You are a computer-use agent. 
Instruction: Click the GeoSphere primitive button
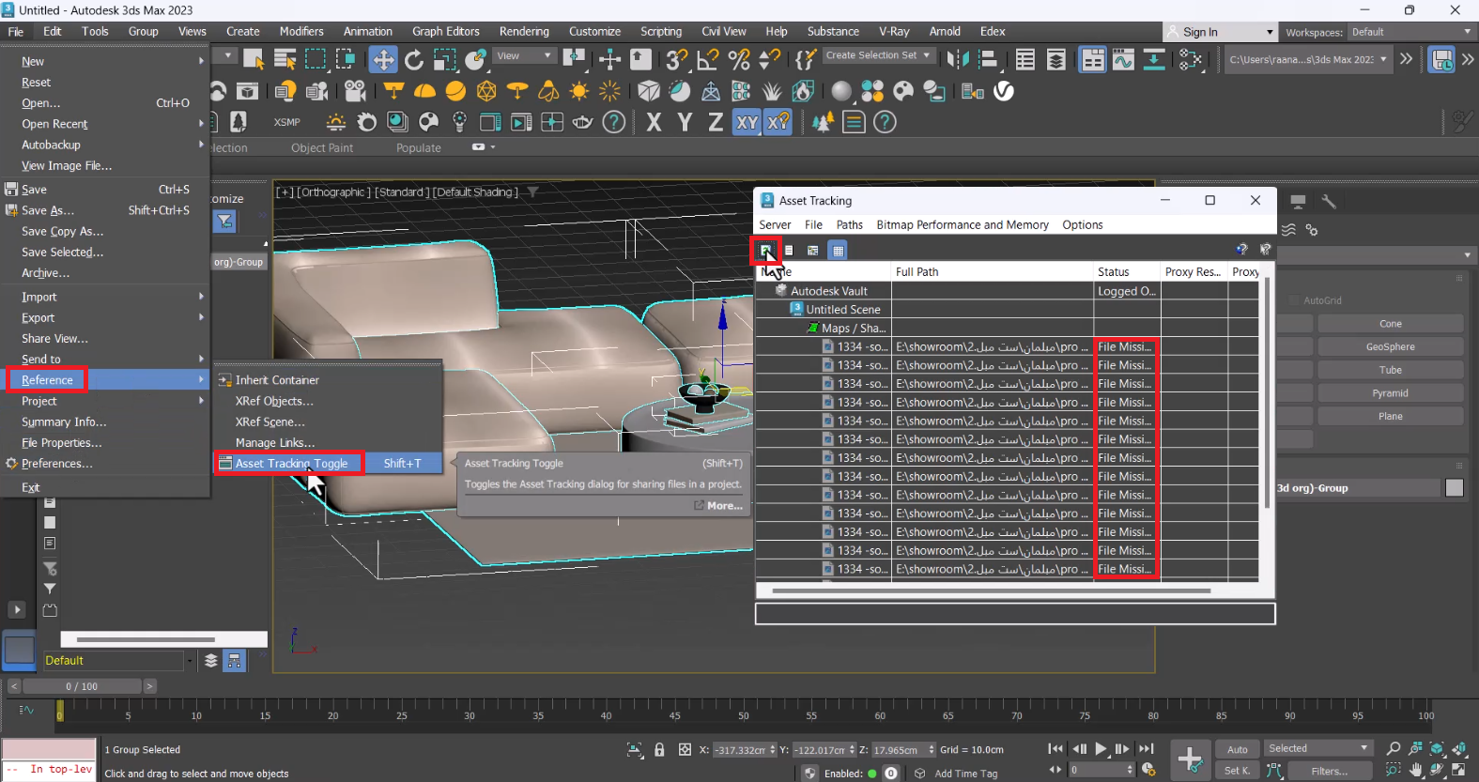1390,346
